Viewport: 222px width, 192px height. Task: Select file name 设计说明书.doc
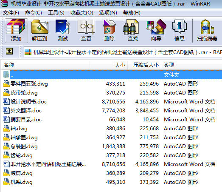point(28,102)
